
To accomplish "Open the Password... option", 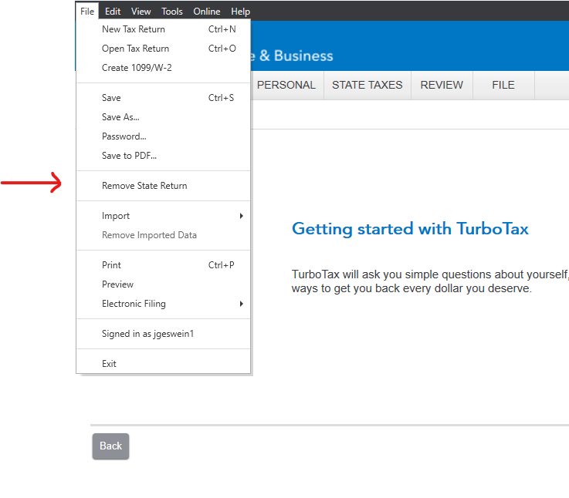I will click(x=164, y=136).
